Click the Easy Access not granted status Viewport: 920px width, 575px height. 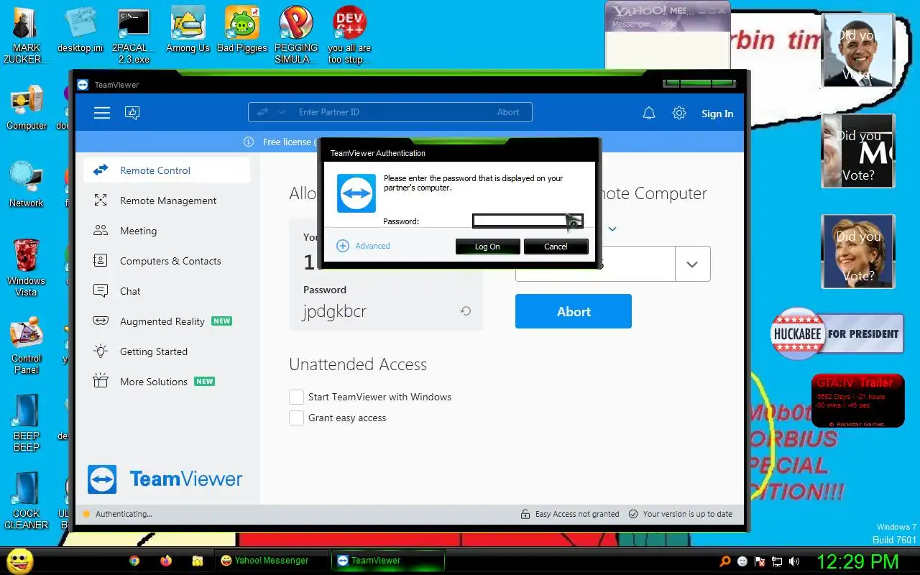click(570, 514)
